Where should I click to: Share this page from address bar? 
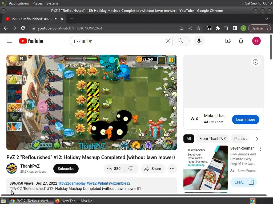190,28
